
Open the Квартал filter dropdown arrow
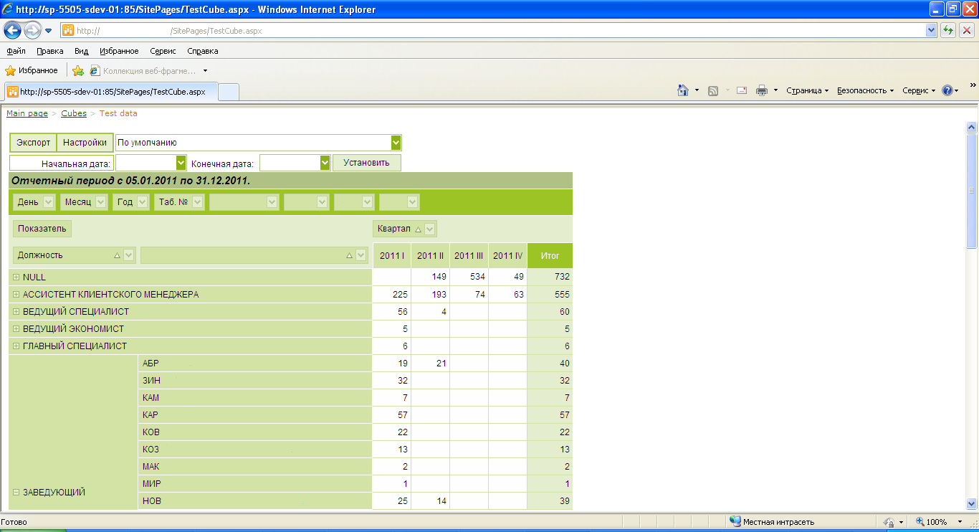click(430, 229)
